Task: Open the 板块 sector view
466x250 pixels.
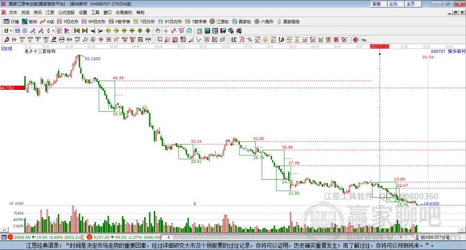Action: (x=29, y=22)
